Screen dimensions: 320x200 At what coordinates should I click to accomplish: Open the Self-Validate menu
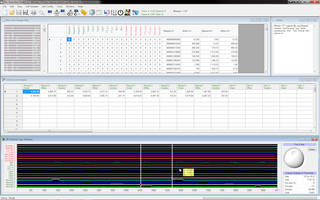coord(32,6)
